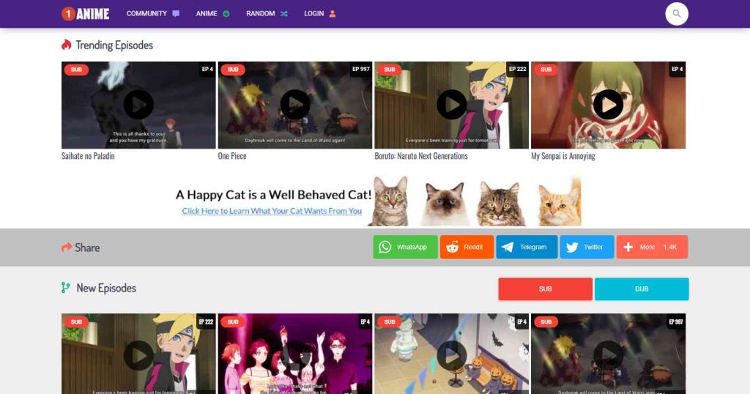Click the Twitter bird icon
The height and width of the screenshot is (394, 750).
[572, 247]
